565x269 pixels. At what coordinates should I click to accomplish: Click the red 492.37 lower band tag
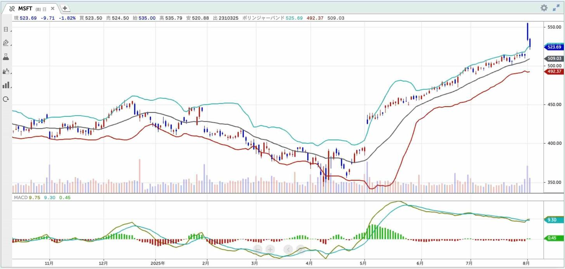[x=555, y=72]
